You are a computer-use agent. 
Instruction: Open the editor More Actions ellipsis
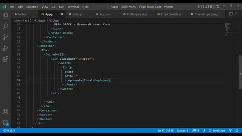tap(237, 14)
